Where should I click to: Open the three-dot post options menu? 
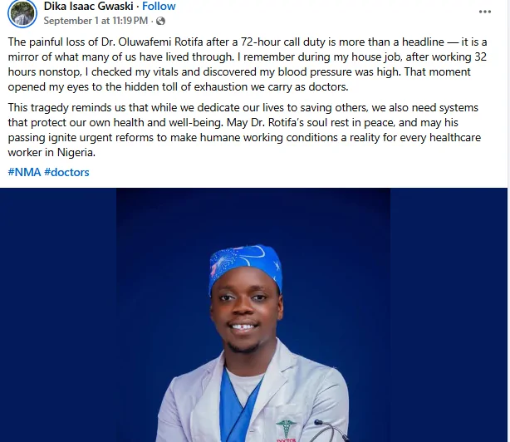click(x=484, y=12)
